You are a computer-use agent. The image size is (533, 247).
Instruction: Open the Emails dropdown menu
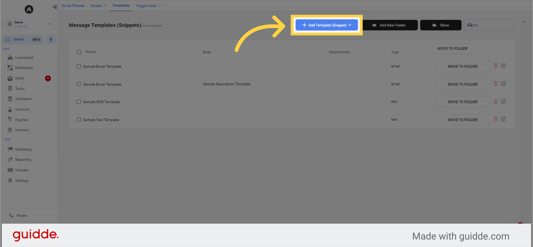(98, 5)
